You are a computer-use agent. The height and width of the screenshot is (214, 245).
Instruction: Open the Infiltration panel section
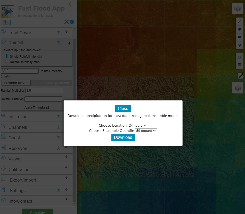[x=18, y=117]
